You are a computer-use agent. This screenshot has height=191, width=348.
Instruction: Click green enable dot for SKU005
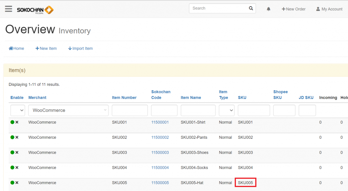pos(13,183)
